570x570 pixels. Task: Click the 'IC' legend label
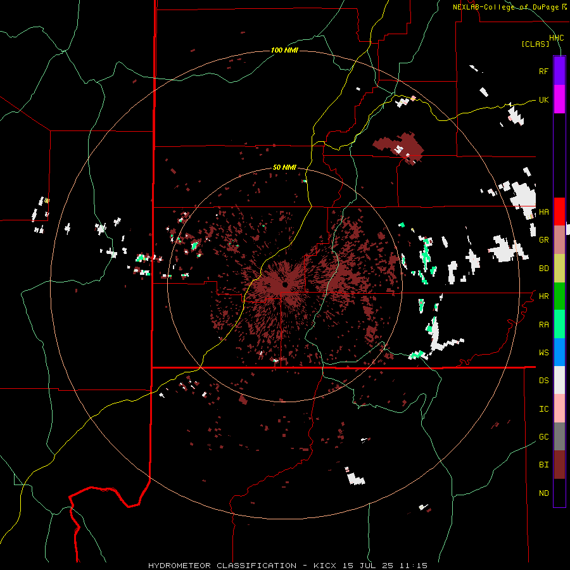point(543,408)
